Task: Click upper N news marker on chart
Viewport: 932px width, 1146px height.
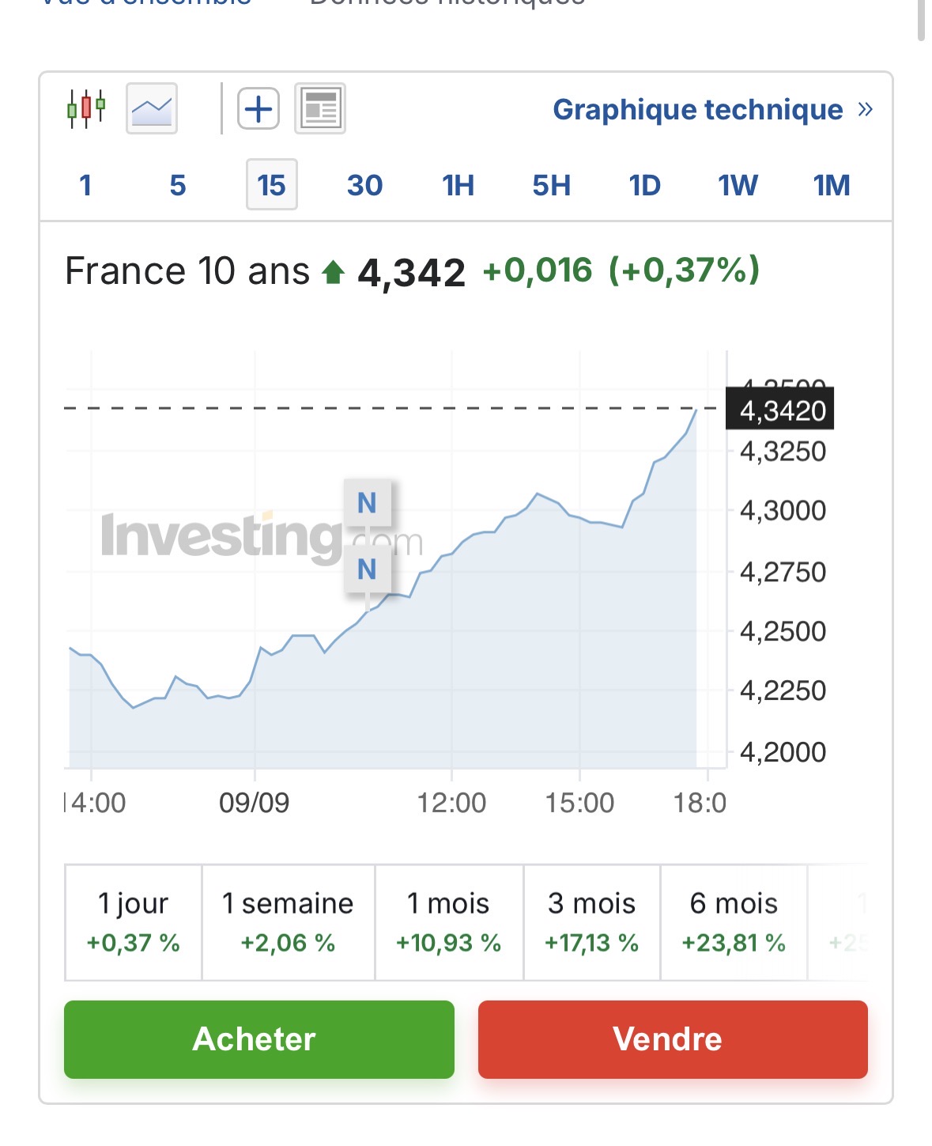Action: 367,503
